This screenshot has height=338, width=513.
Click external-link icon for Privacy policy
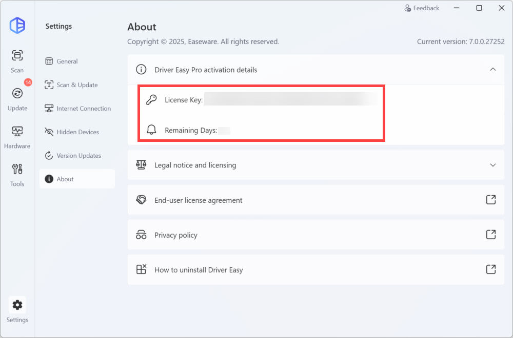tap(491, 235)
